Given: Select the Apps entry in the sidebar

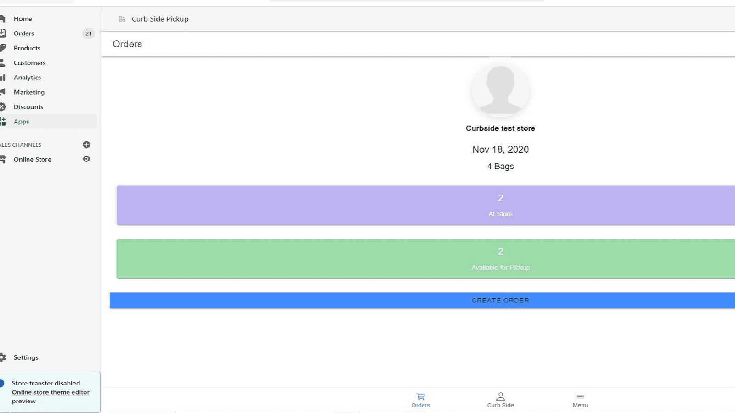Looking at the screenshot, I should coord(21,121).
